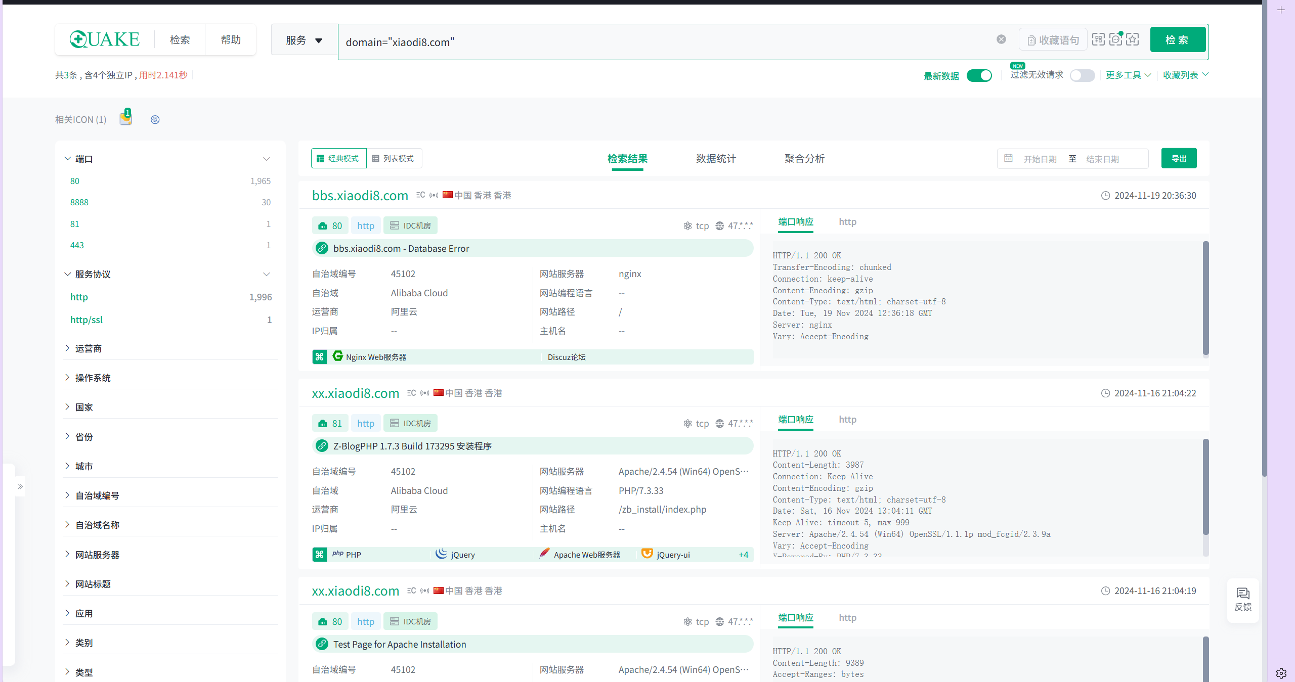Open the bbs.xiaodi8.com result link
Screen dimensions: 1295x682
[360, 196]
